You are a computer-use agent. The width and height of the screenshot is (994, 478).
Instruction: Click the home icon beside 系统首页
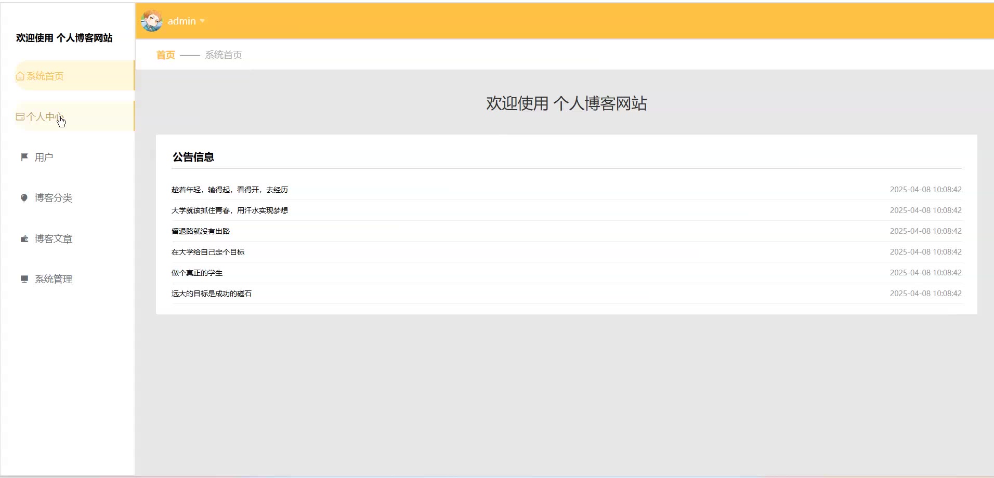click(x=20, y=76)
